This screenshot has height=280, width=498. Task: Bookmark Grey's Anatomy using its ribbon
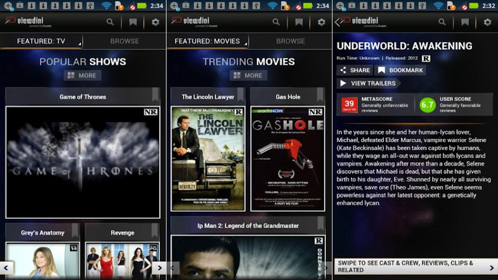point(75,230)
